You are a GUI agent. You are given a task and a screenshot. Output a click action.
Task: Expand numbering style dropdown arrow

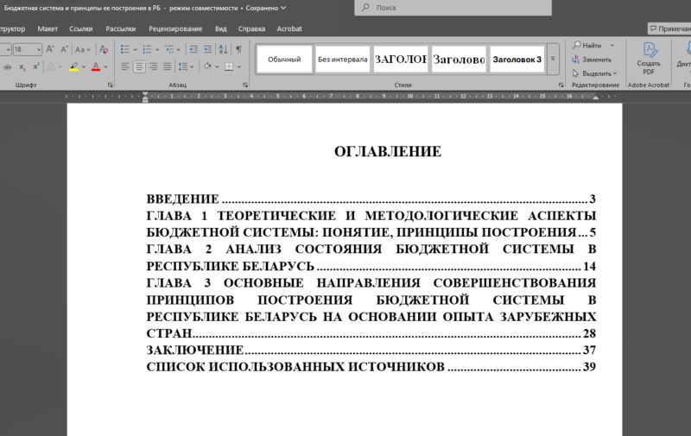click(x=157, y=50)
